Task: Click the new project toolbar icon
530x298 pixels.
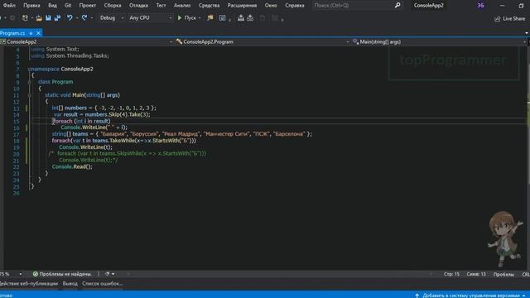Action: point(25,18)
